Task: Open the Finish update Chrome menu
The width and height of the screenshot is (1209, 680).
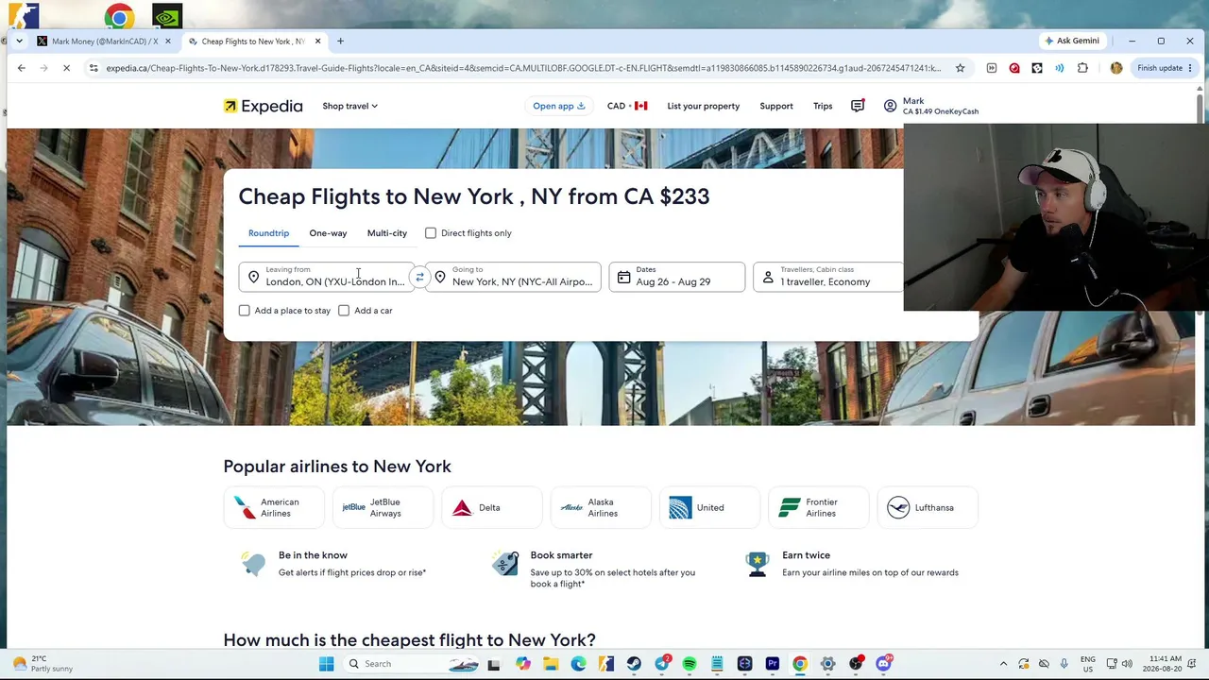Action: coord(1165,68)
